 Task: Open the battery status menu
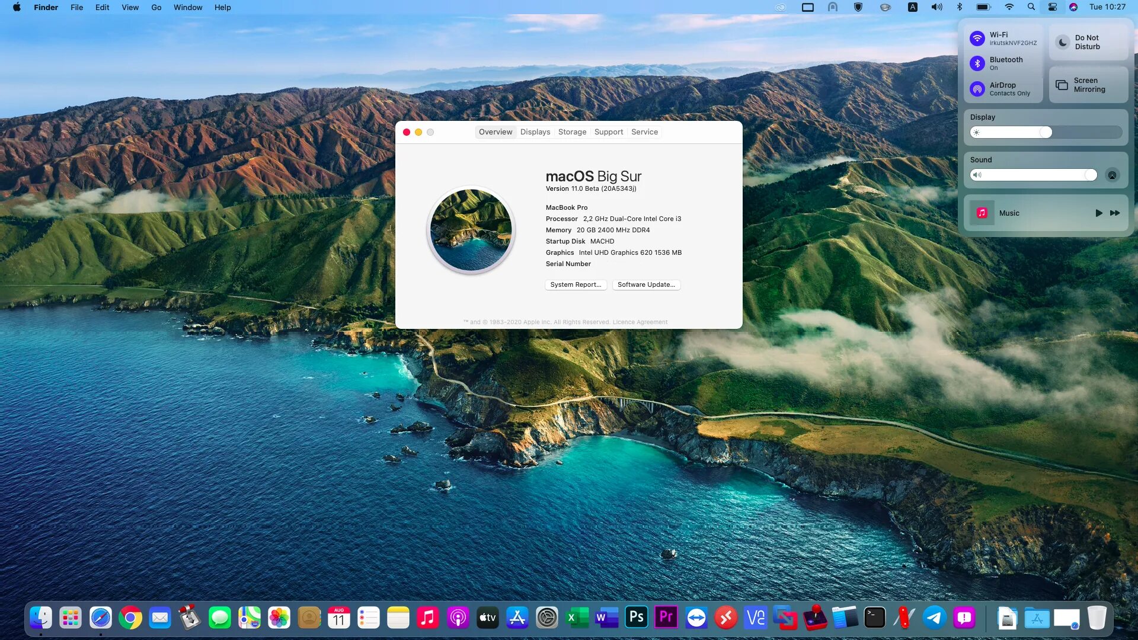(983, 7)
